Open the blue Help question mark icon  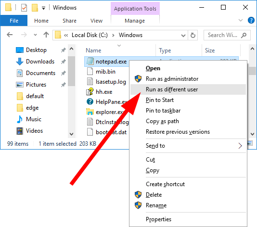(251, 20)
